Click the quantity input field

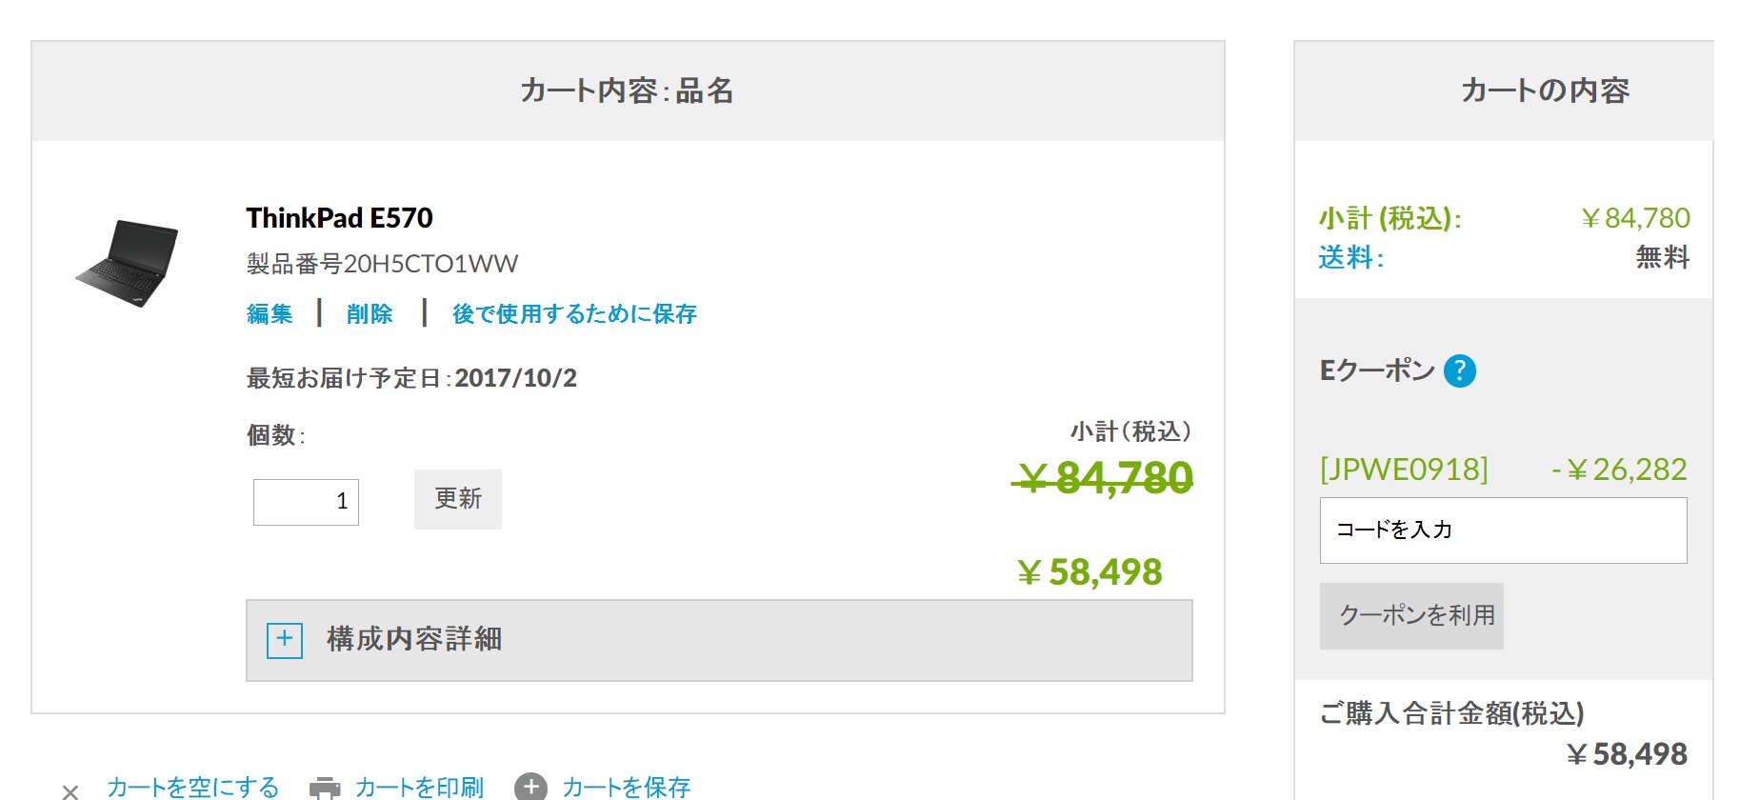click(306, 502)
